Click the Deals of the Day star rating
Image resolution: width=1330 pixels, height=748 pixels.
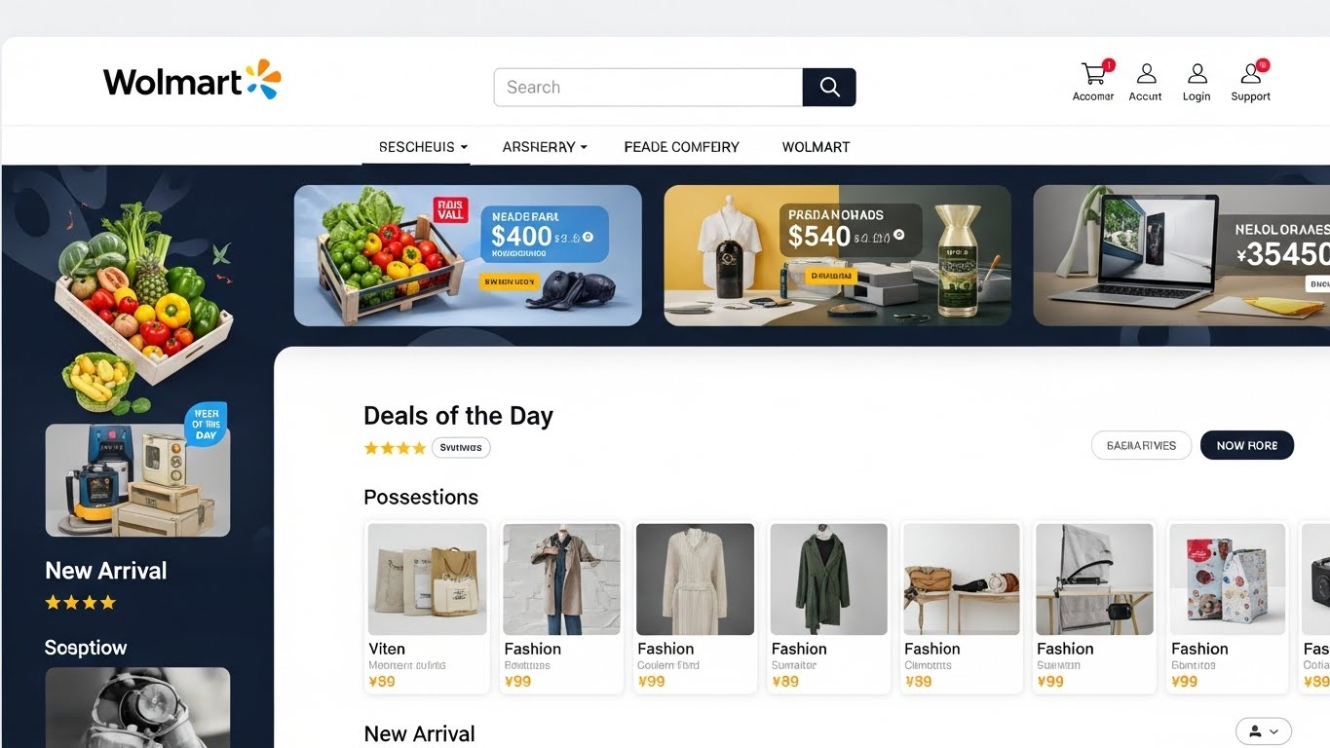395,448
